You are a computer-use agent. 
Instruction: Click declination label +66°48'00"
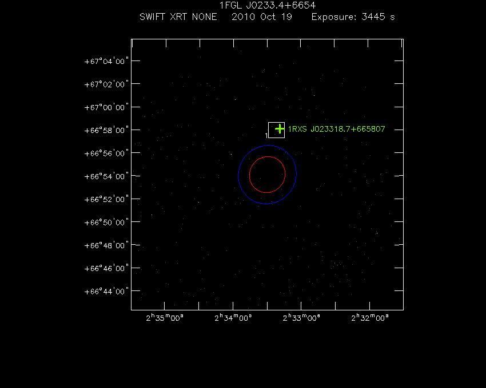tap(106, 245)
